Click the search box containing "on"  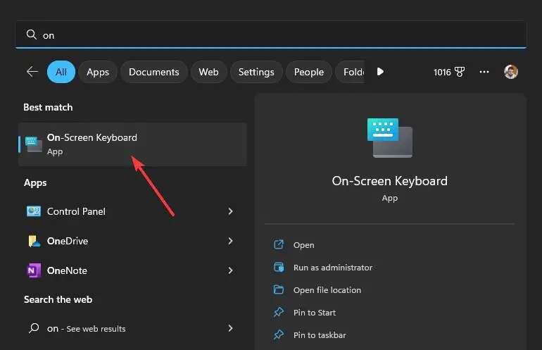click(271, 35)
